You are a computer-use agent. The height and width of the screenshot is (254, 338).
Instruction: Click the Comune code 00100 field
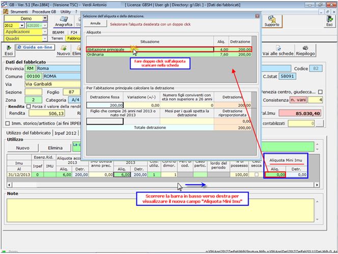[33, 76]
